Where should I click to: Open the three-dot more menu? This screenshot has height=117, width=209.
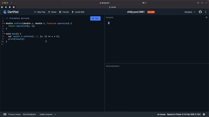coord(206,12)
